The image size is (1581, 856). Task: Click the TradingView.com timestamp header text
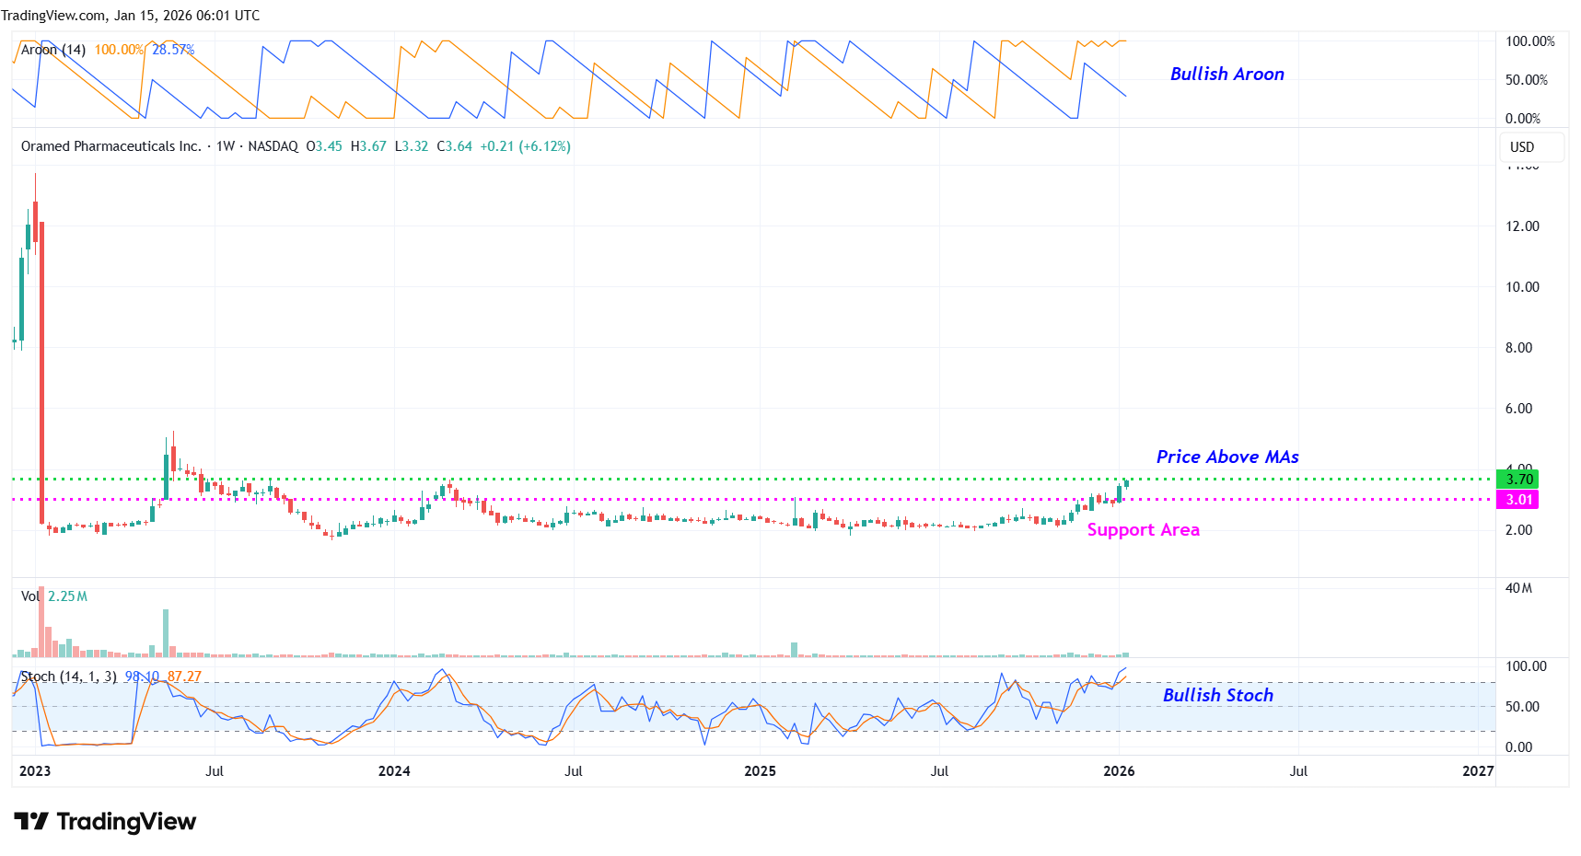point(131,16)
